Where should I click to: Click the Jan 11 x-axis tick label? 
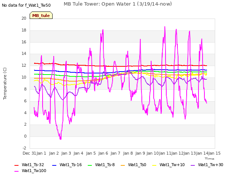(165, 153)
